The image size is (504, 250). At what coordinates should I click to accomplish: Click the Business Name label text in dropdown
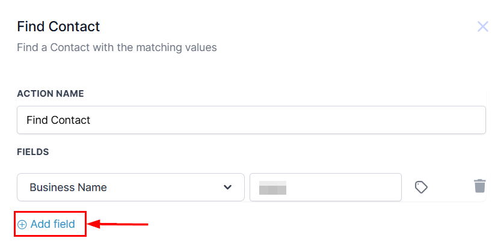coord(68,187)
